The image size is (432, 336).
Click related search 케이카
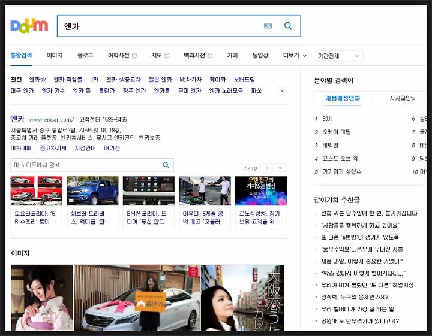pos(218,80)
